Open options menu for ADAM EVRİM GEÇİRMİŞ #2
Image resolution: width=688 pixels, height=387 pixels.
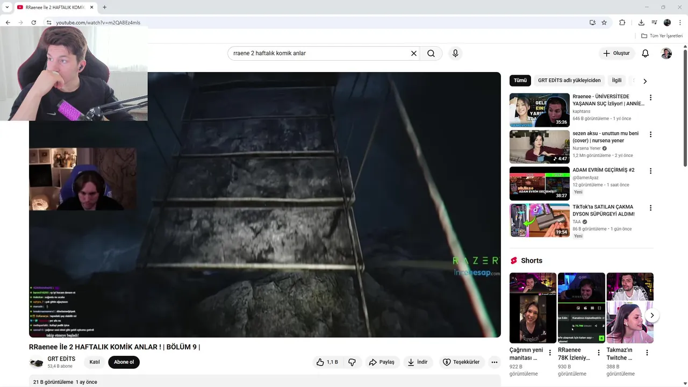(x=650, y=171)
